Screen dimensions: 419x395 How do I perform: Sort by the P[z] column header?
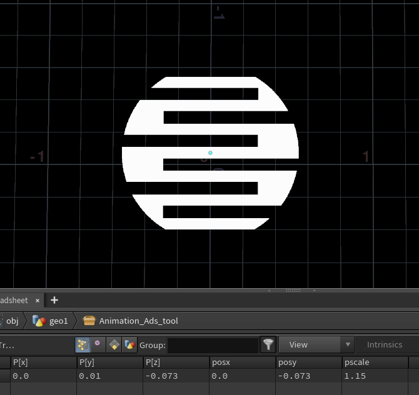point(176,362)
